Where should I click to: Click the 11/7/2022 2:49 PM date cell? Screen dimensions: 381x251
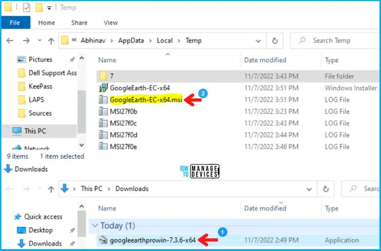[271, 240]
